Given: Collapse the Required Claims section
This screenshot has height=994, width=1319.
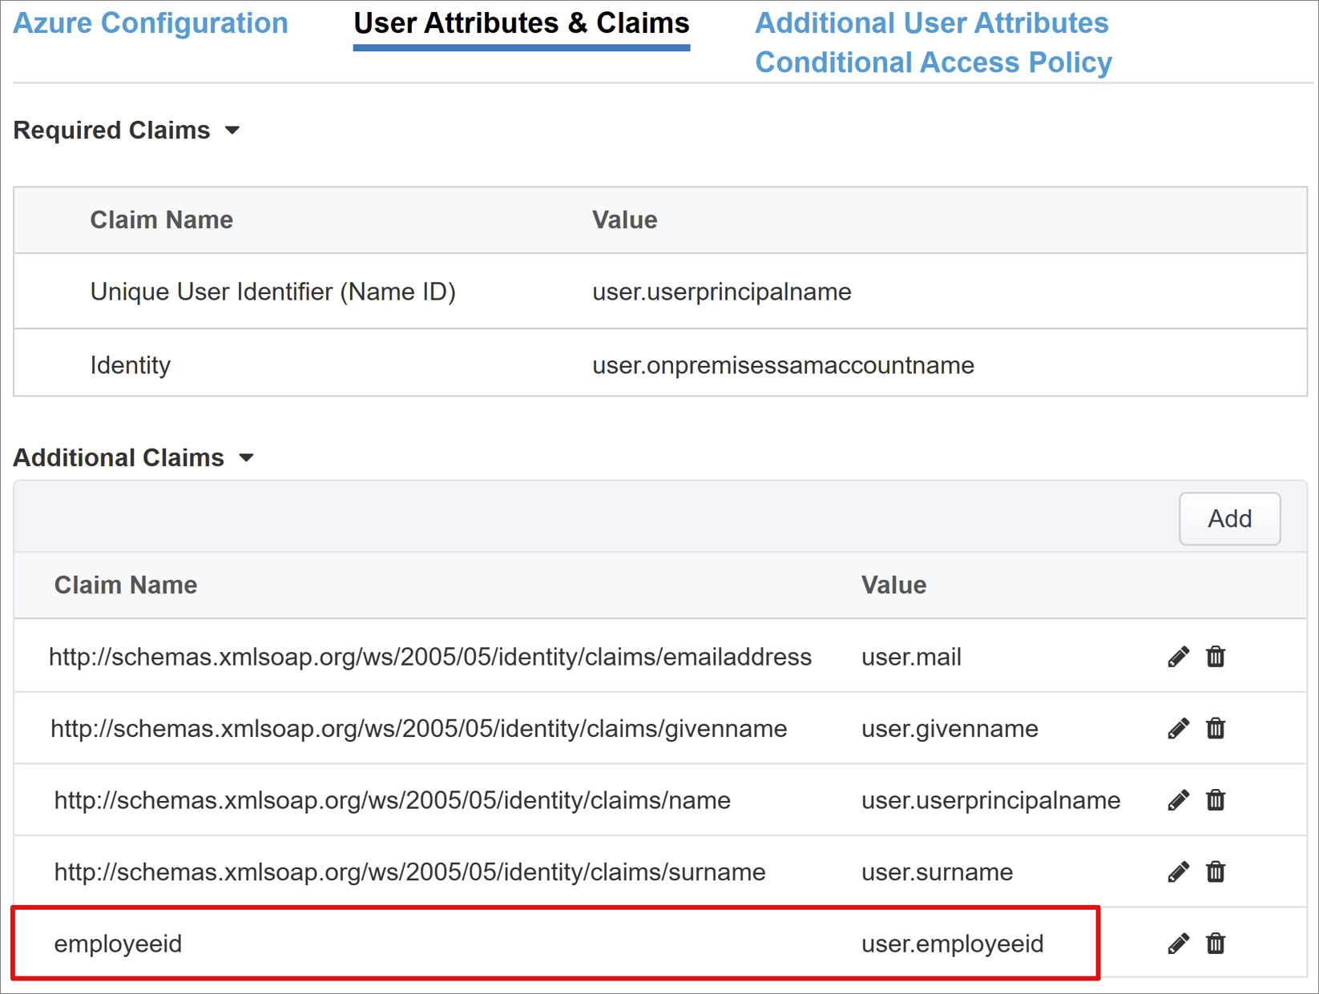Looking at the screenshot, I should (232, 131).
